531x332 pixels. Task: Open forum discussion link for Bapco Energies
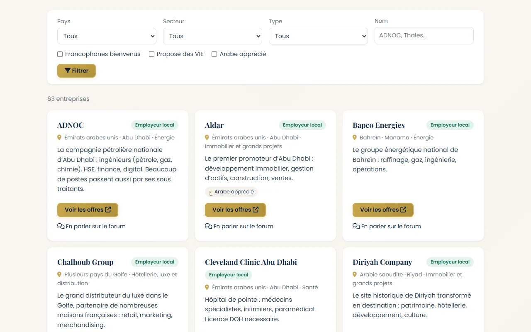point(387,226)
